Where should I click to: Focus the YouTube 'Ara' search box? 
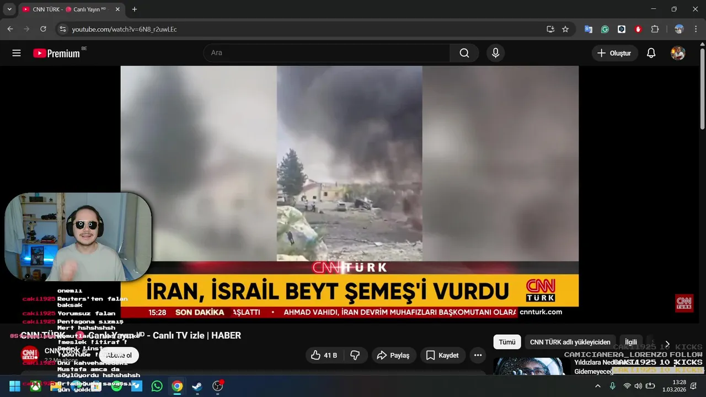[x=327, y=53]
